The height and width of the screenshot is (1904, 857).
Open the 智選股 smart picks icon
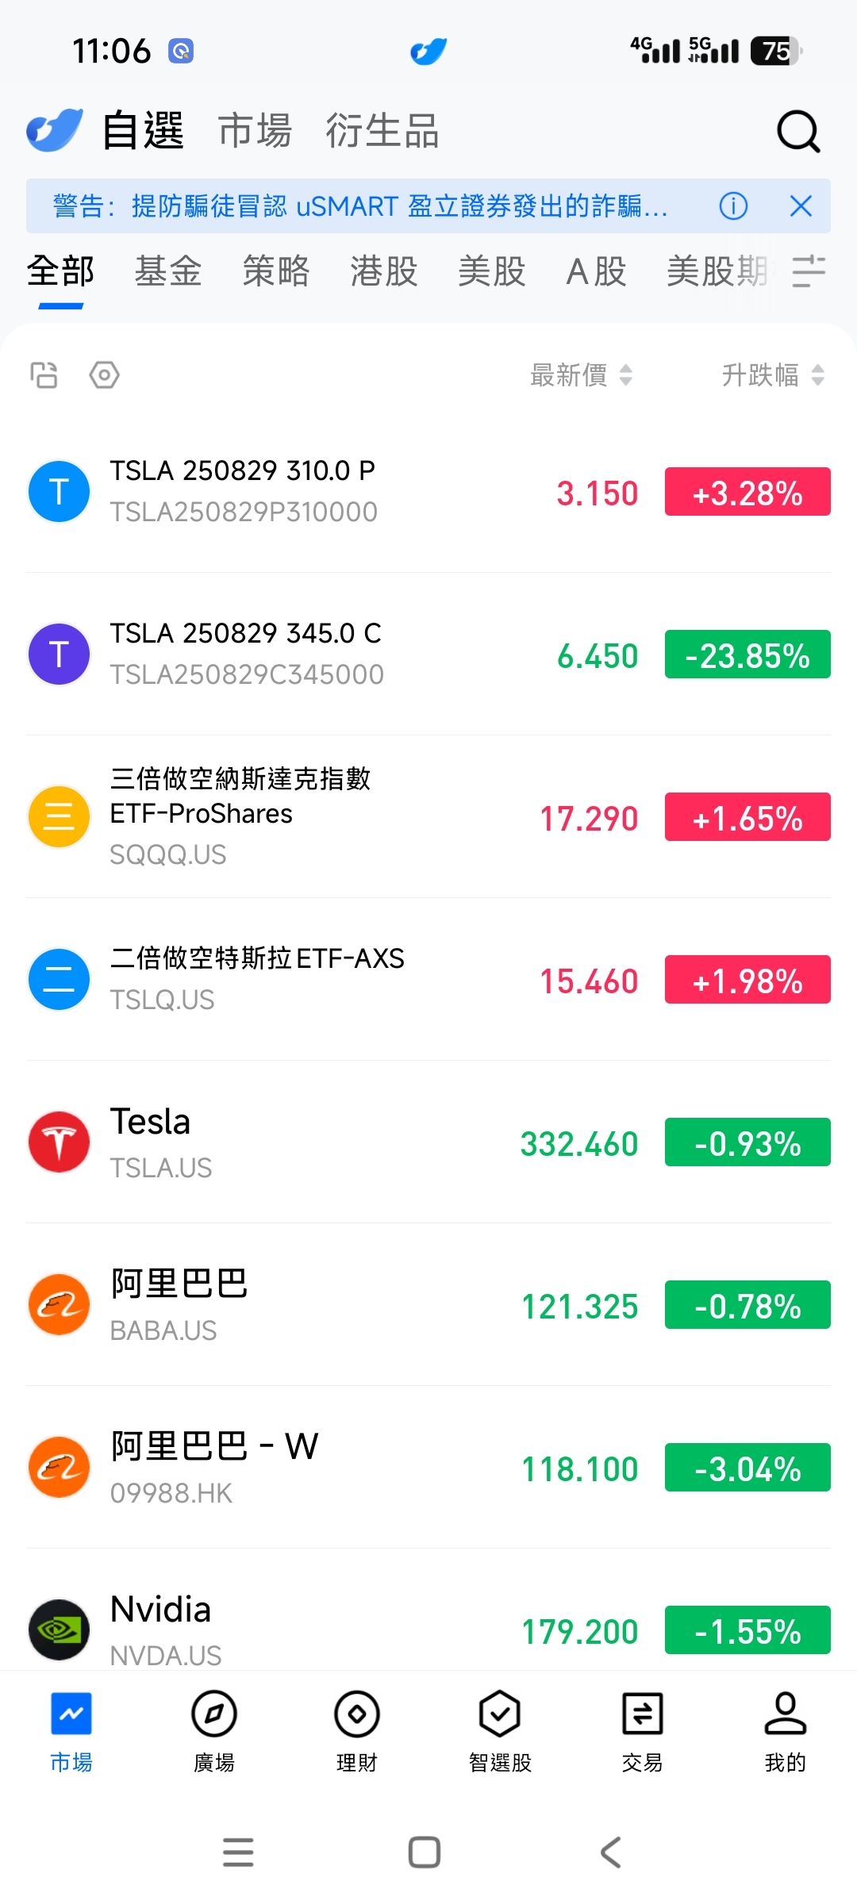[500, 1714]
